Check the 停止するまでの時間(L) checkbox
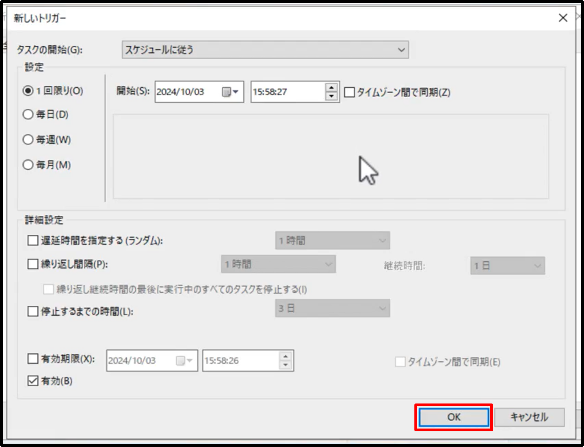Screen dimensions: 584x447 pos(33,311)
